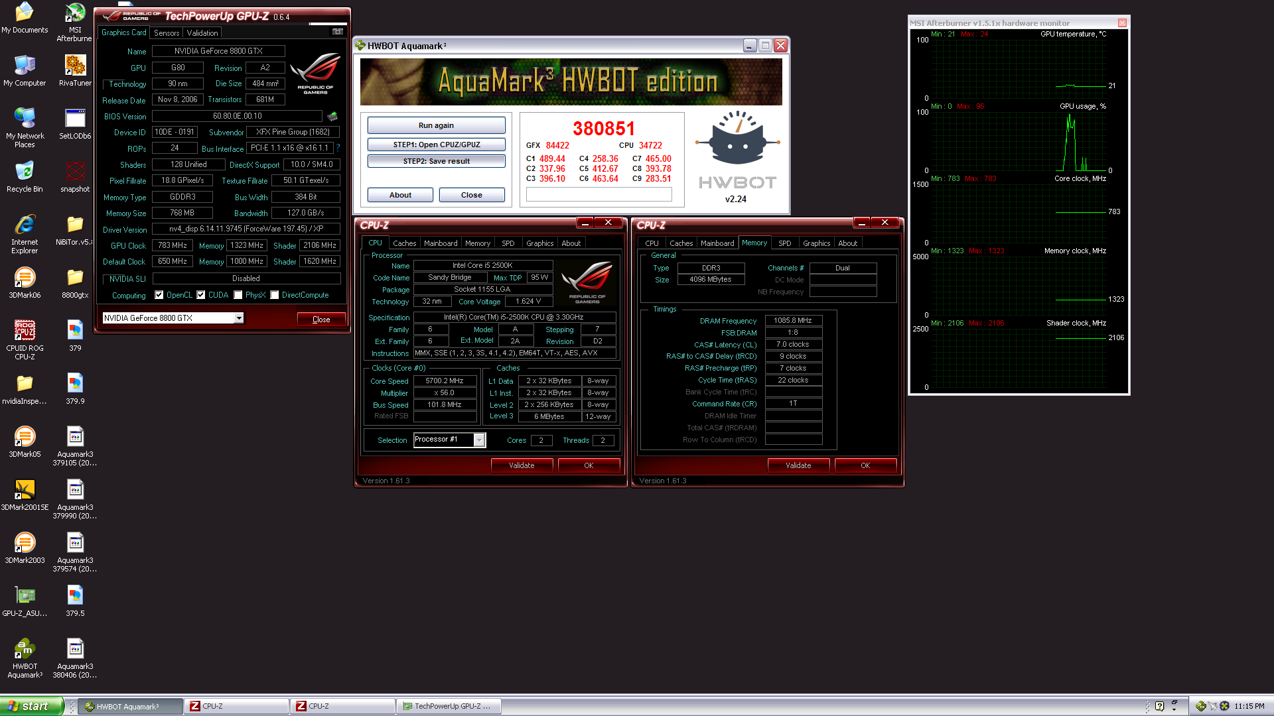
Task: Click STEP1: Open CPUZ/GPUZ button
Action: [436, 145]
